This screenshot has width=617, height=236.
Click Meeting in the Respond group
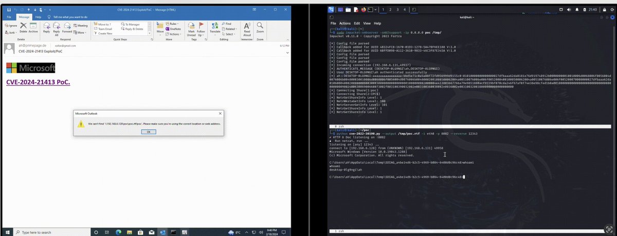coord(81,25)
